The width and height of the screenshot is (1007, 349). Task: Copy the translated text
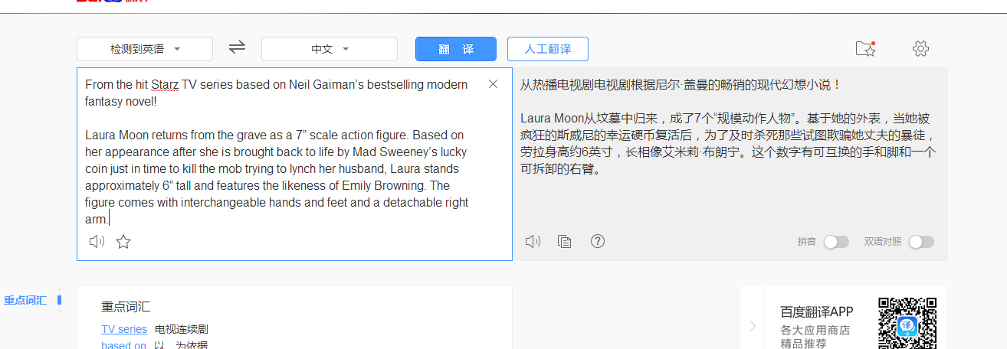pyautogui.click(x=565, y=242)
